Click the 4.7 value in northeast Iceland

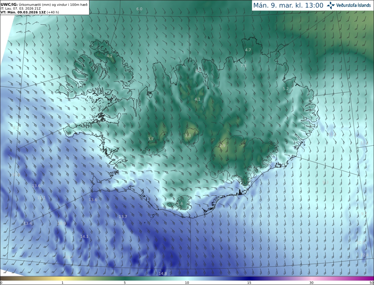click(248, 50)
